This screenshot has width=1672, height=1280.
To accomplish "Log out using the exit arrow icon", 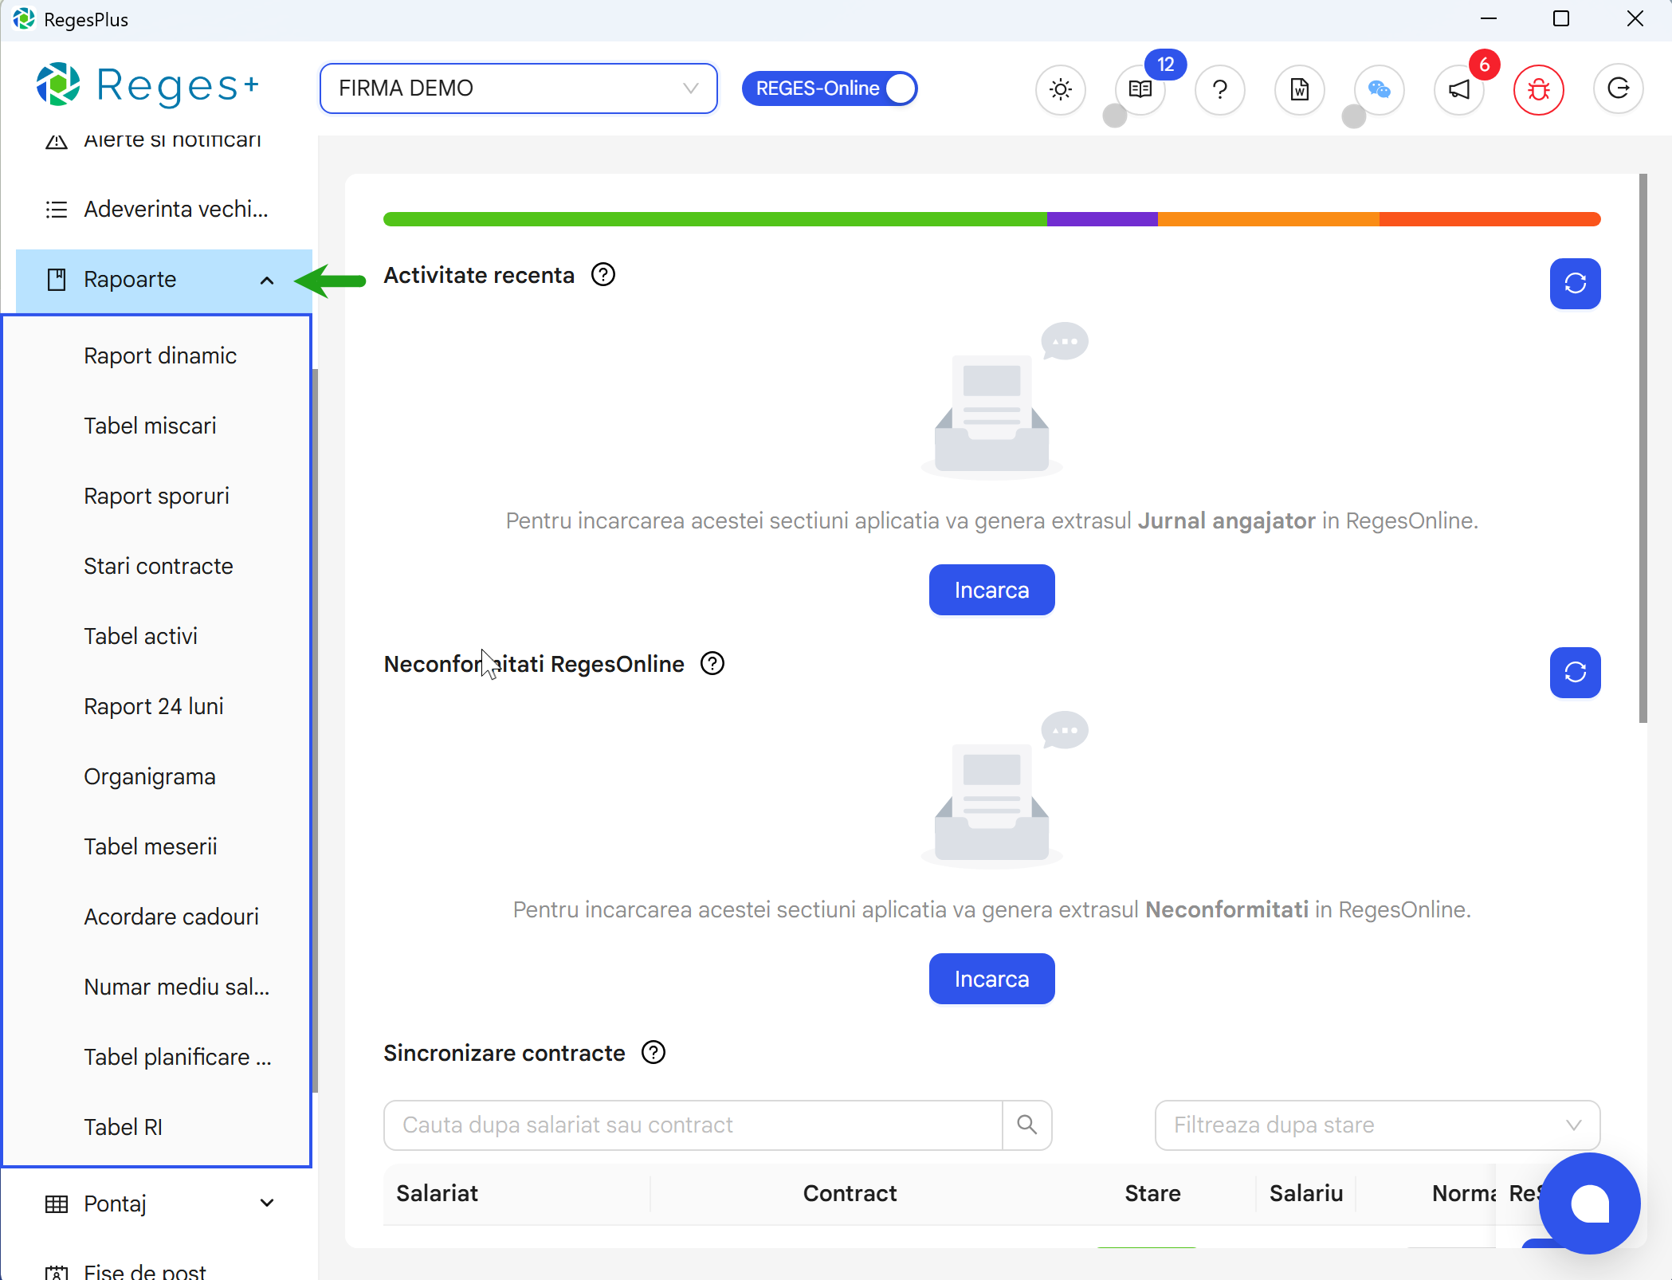I will pyautogui.click(x=1618, y=89).
